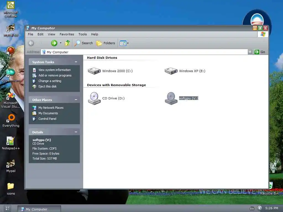Open the Tools menu

pos(82,34)
